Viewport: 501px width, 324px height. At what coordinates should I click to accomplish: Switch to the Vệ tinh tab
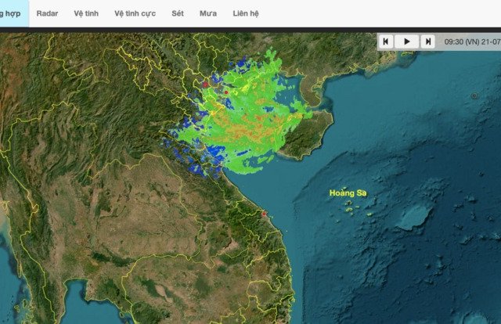(x=86, y=13)
